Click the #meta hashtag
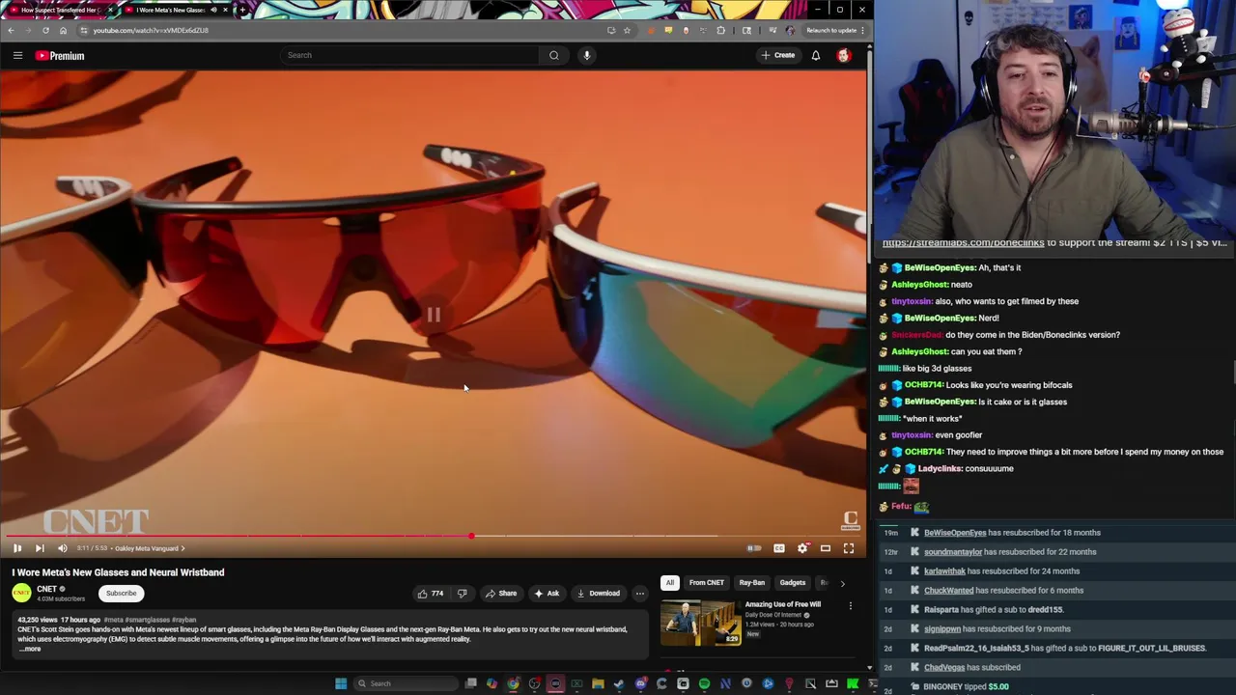The width and height of the screenshot is (1236, 695). [x=113, y=620]
